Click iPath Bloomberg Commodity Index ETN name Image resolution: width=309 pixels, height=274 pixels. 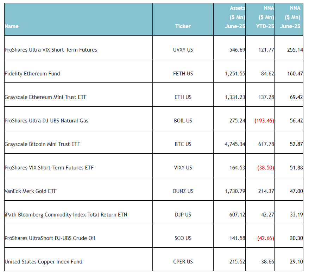click(x=66, y=215)
